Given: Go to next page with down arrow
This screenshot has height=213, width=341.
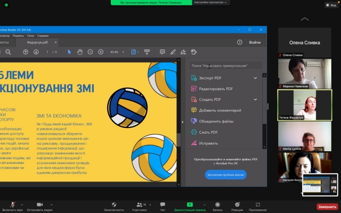Looking at the screenshot, I should click(x=36, y=52).
